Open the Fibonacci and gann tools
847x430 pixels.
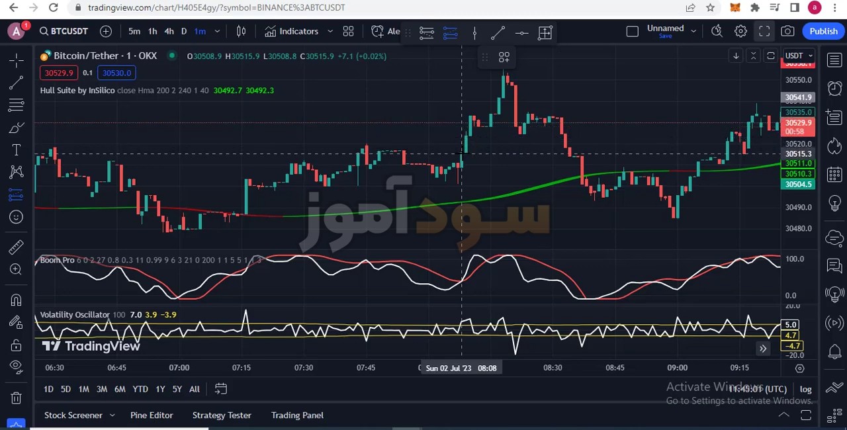click(17, 105)
